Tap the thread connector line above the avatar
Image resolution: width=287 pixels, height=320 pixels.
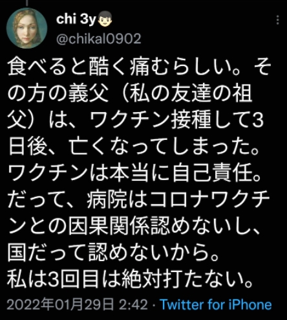[x=27, y=3]
